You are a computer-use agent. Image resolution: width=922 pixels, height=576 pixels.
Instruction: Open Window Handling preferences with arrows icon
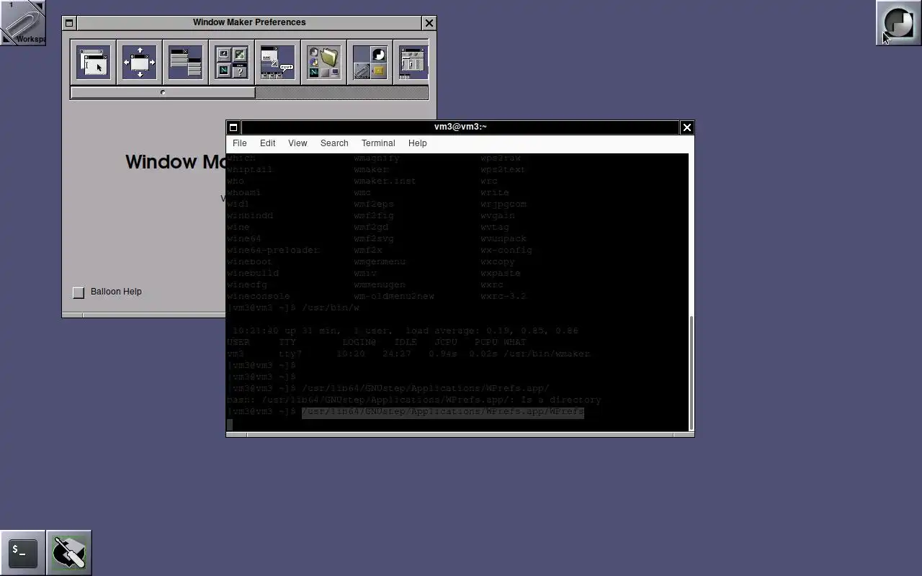pos(140,63)
